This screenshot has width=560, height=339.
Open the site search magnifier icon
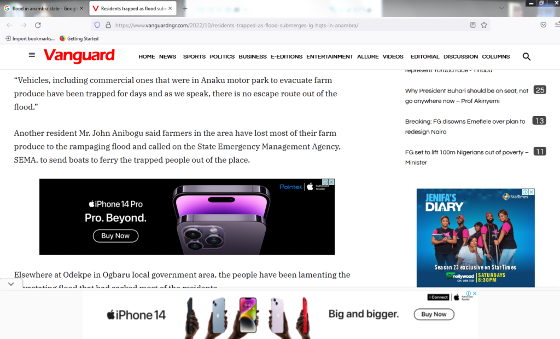pyautogui.click(x=527, y=56)
